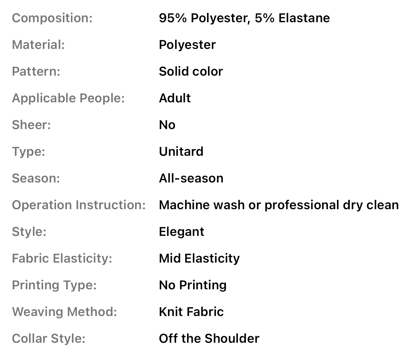Click "Machine wash or professional dry clean"

click(x=279, y=205)
